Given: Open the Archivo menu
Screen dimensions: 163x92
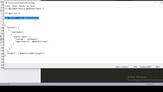Looking at the screenshot, I should [x=8, y=6].
